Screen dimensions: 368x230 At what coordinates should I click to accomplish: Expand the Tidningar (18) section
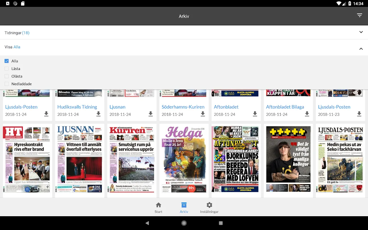click(x=184, y=32)
